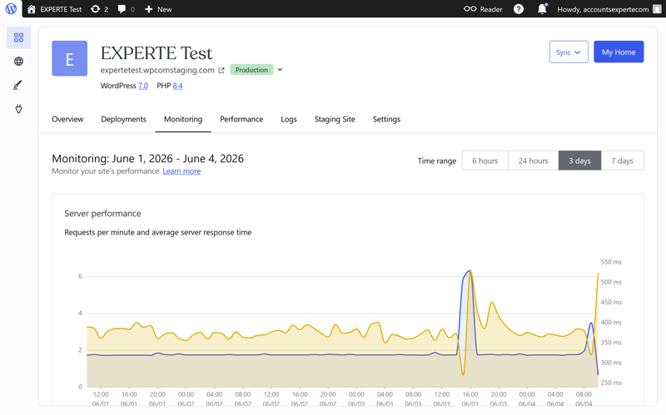Open the Logs tab
Screen dimensions: 666x415
pyautogui.click(x=289, y=120)
